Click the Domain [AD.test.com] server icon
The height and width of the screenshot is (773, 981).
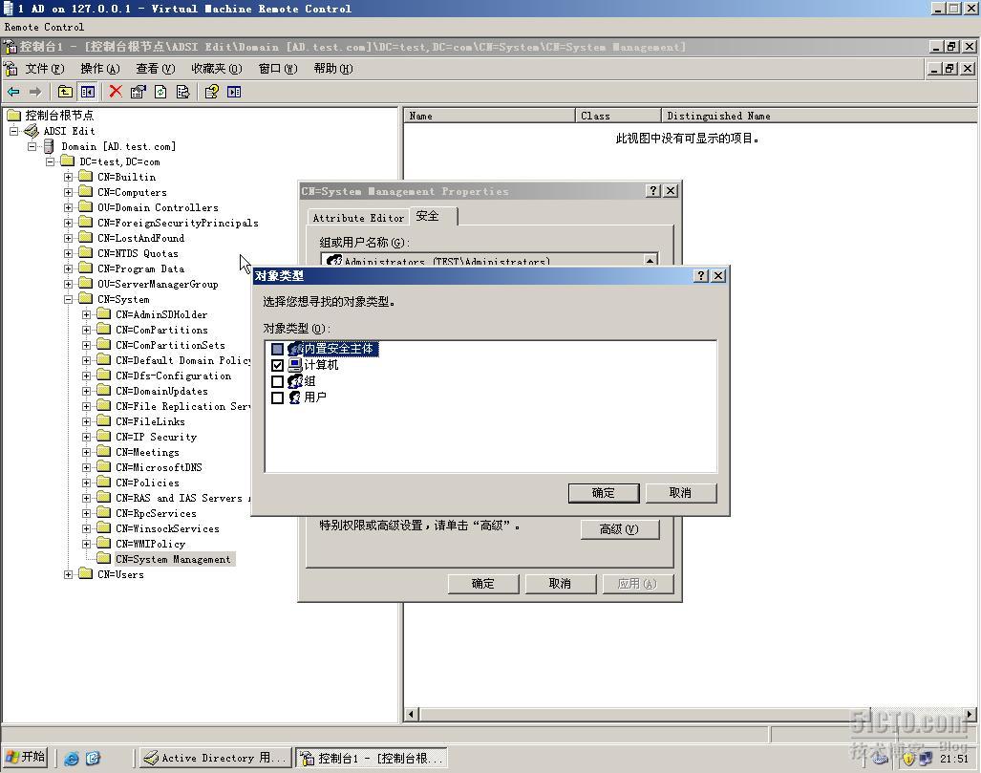coord(49,146)
